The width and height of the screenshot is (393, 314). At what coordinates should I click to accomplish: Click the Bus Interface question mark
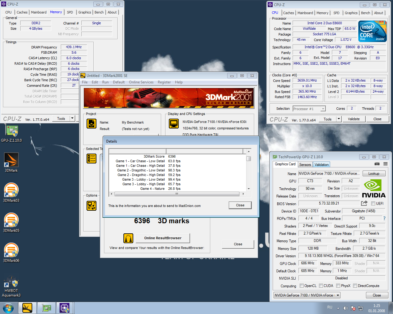[x=384, y=218]
